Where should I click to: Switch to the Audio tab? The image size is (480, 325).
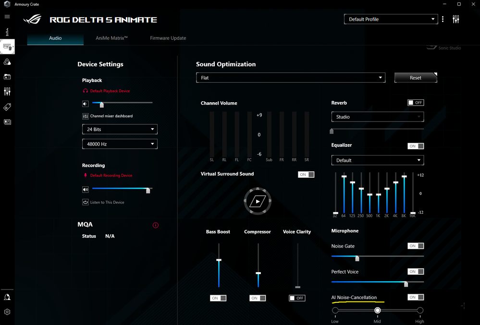(55, 38)
